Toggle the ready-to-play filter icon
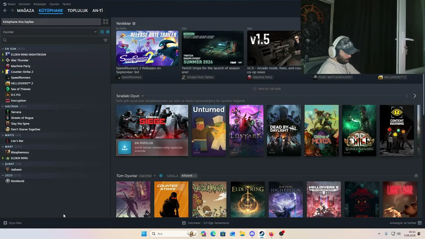Image resolution: width=425 pixels, height=239 pixels. (108, 32)
